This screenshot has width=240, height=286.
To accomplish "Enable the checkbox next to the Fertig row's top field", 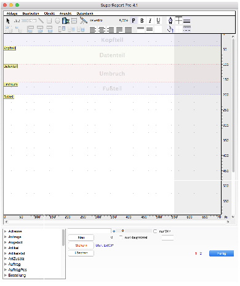I will tap(155, 231).
